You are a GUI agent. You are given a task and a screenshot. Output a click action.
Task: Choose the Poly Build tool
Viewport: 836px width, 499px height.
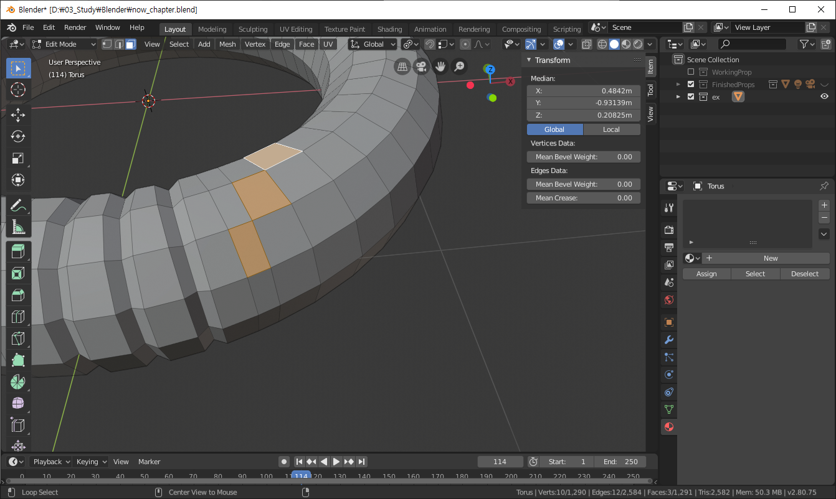18,361
